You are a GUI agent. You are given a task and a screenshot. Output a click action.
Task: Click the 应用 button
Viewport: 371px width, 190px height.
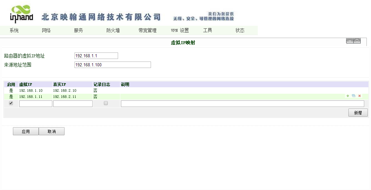(26, 131)
